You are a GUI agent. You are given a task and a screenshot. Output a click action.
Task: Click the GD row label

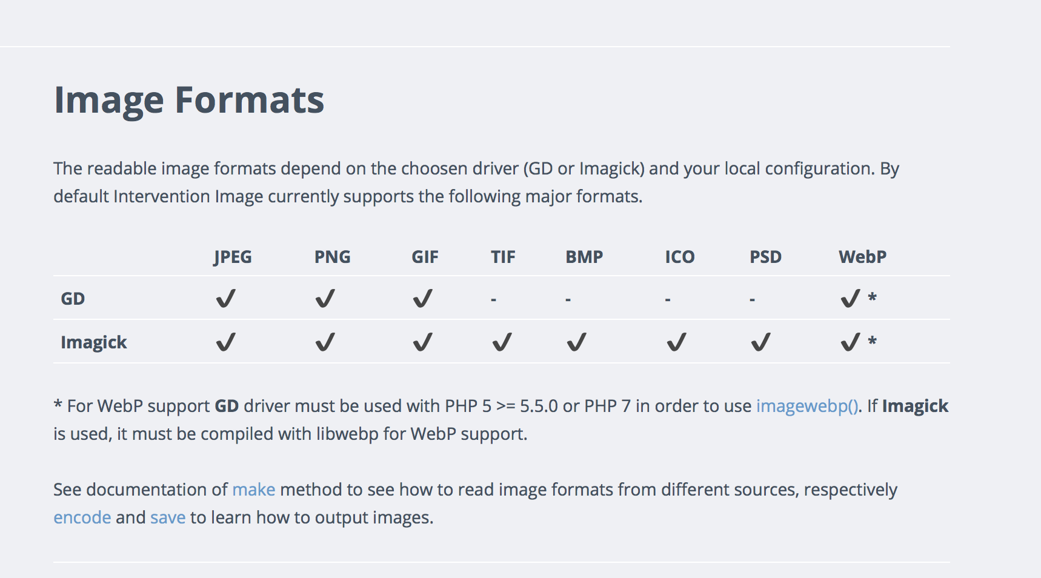pyautogui.click(x=73, y=299)
